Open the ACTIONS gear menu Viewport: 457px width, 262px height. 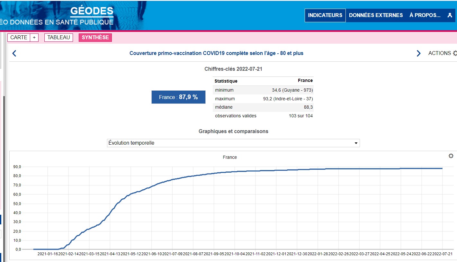(442, 53)
